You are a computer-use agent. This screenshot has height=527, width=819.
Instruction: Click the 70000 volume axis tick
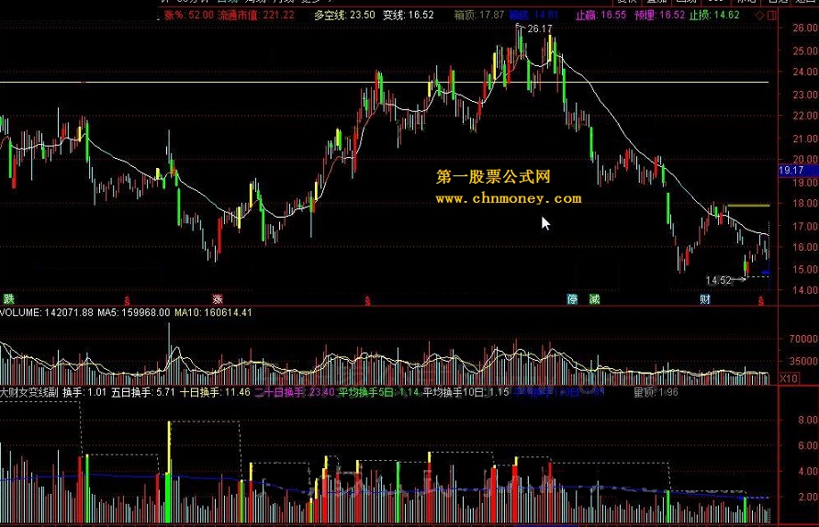point(803,339)
